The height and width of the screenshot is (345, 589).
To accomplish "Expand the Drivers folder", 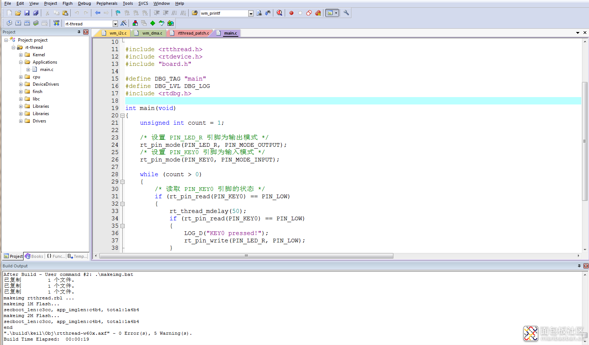I will point(21,121).
